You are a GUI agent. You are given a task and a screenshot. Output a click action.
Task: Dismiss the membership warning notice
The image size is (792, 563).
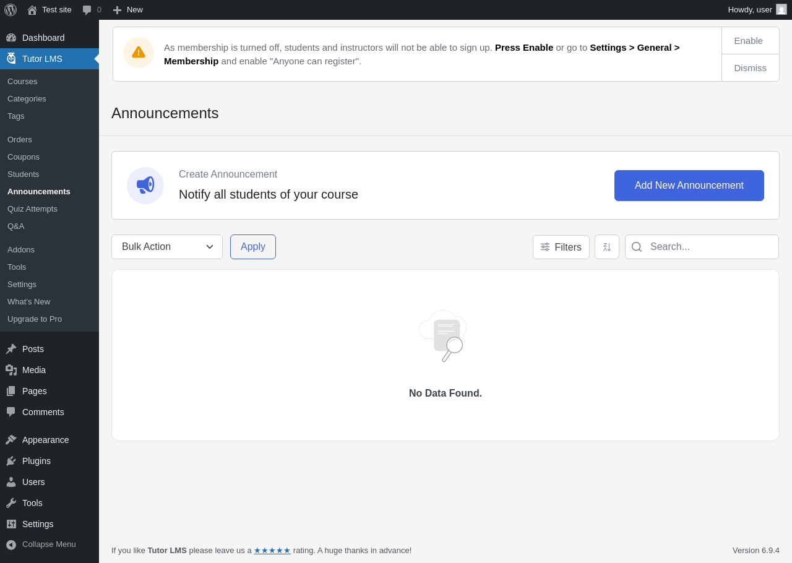750,68
